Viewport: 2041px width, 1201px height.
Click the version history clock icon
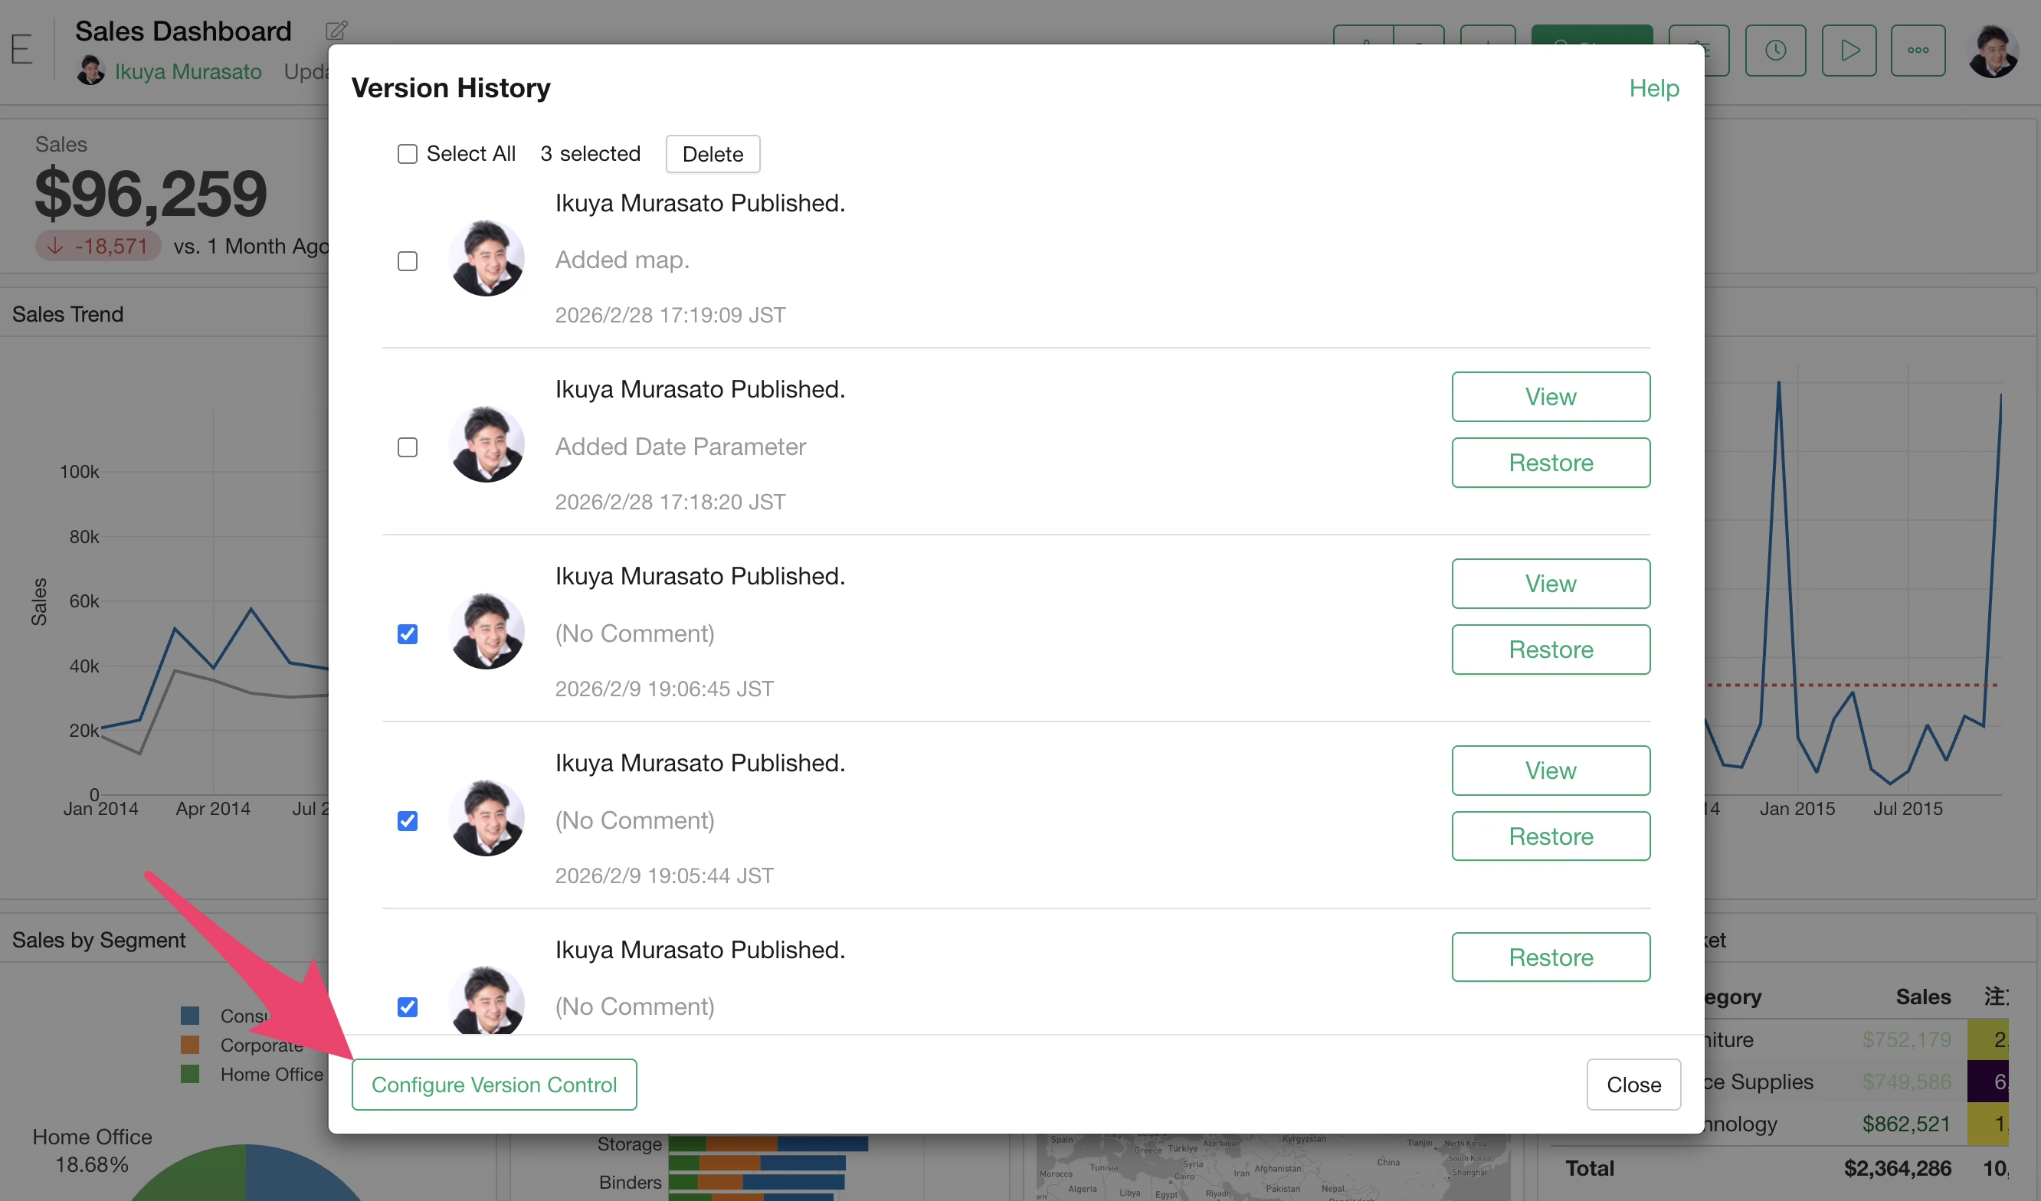(x=1774, y=51)
